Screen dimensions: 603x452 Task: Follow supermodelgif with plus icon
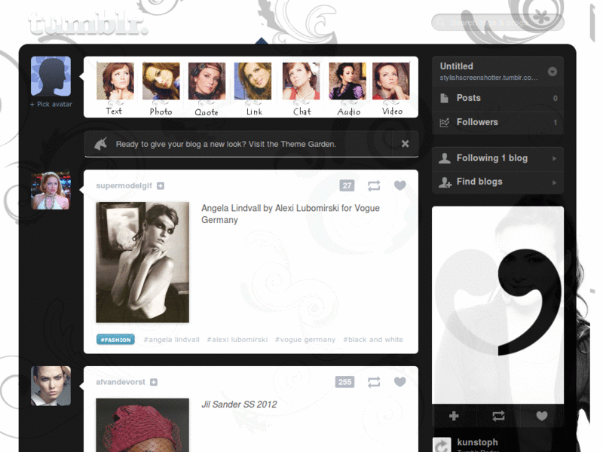[x=161, y=186]
